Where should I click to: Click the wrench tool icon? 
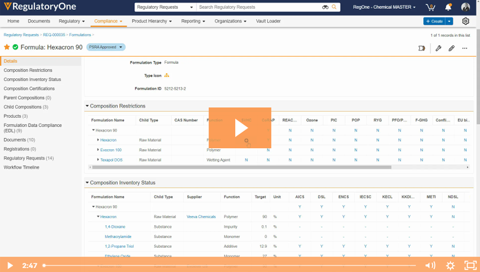[438, 48]
